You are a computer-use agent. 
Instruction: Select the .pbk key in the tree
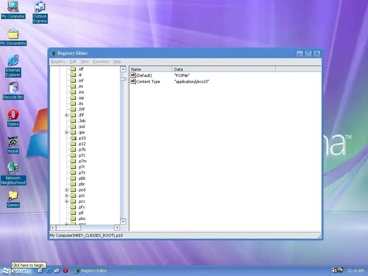(x=82, y=178)
